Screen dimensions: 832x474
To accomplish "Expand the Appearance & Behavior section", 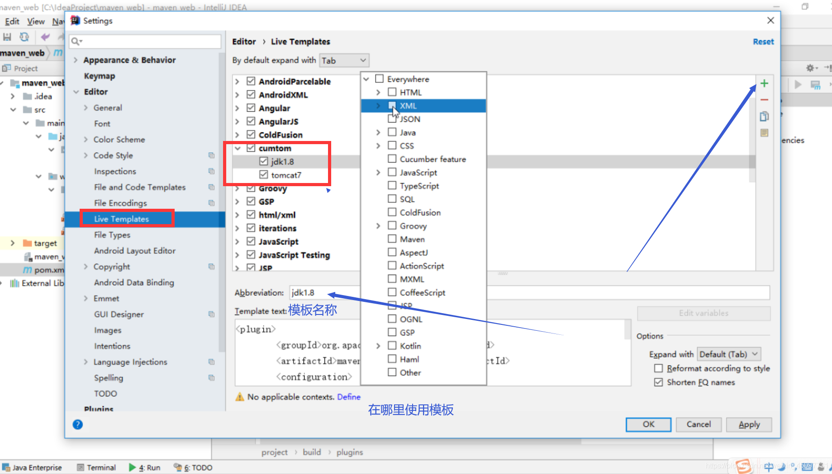I will coord(76,60).
